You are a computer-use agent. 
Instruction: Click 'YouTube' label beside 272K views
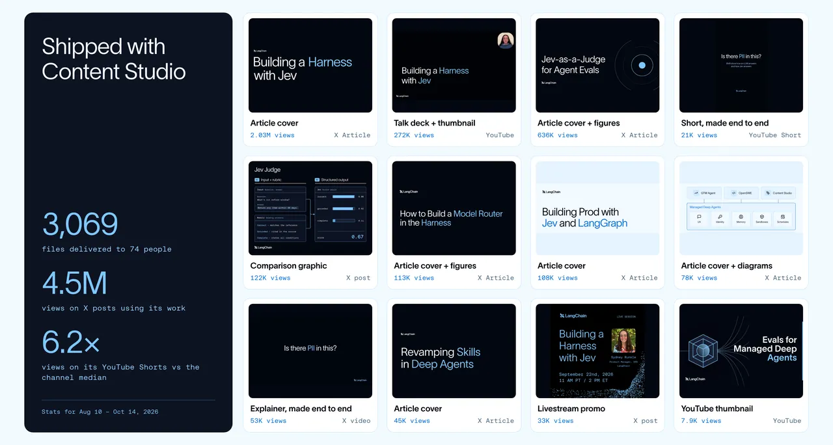click(x=500, y=135)
